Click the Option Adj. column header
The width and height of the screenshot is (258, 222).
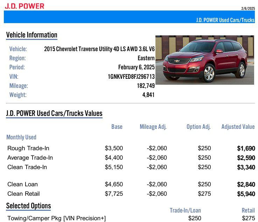tap(198, 127)
